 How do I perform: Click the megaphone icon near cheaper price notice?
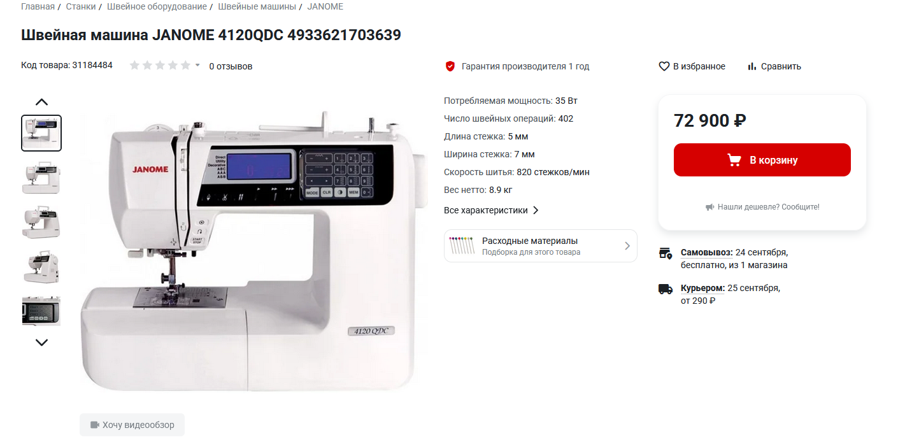[709, 207]
